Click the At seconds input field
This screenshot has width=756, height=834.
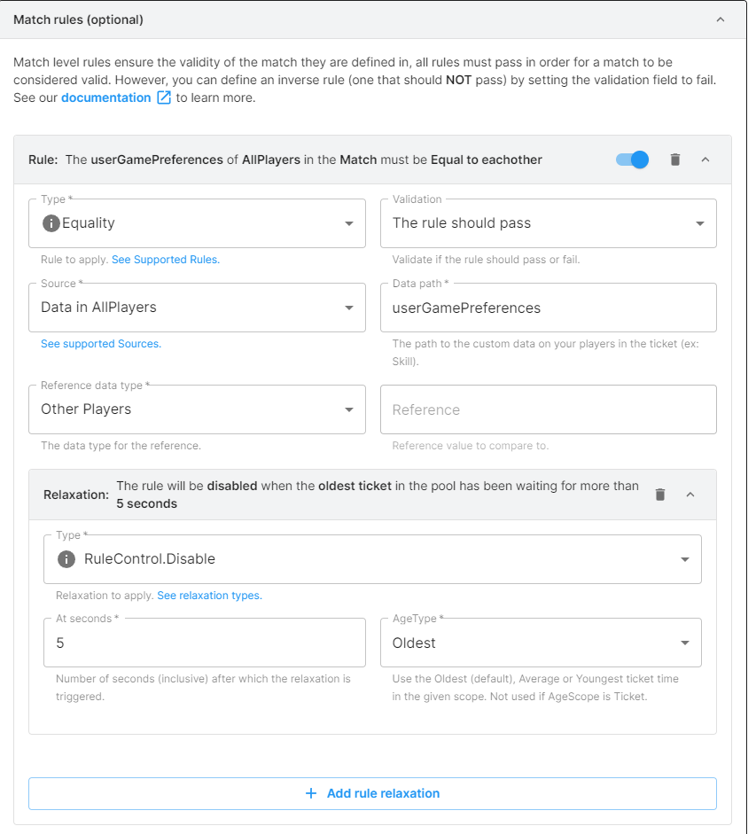204,643
